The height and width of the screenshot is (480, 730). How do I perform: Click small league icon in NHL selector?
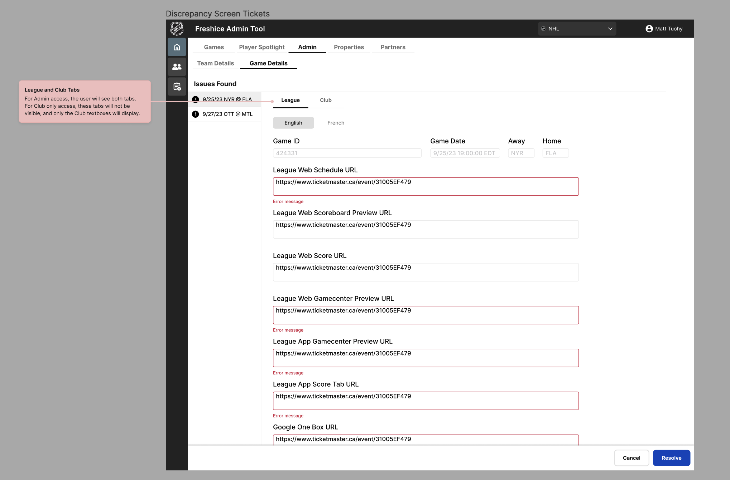click(543, 29)
